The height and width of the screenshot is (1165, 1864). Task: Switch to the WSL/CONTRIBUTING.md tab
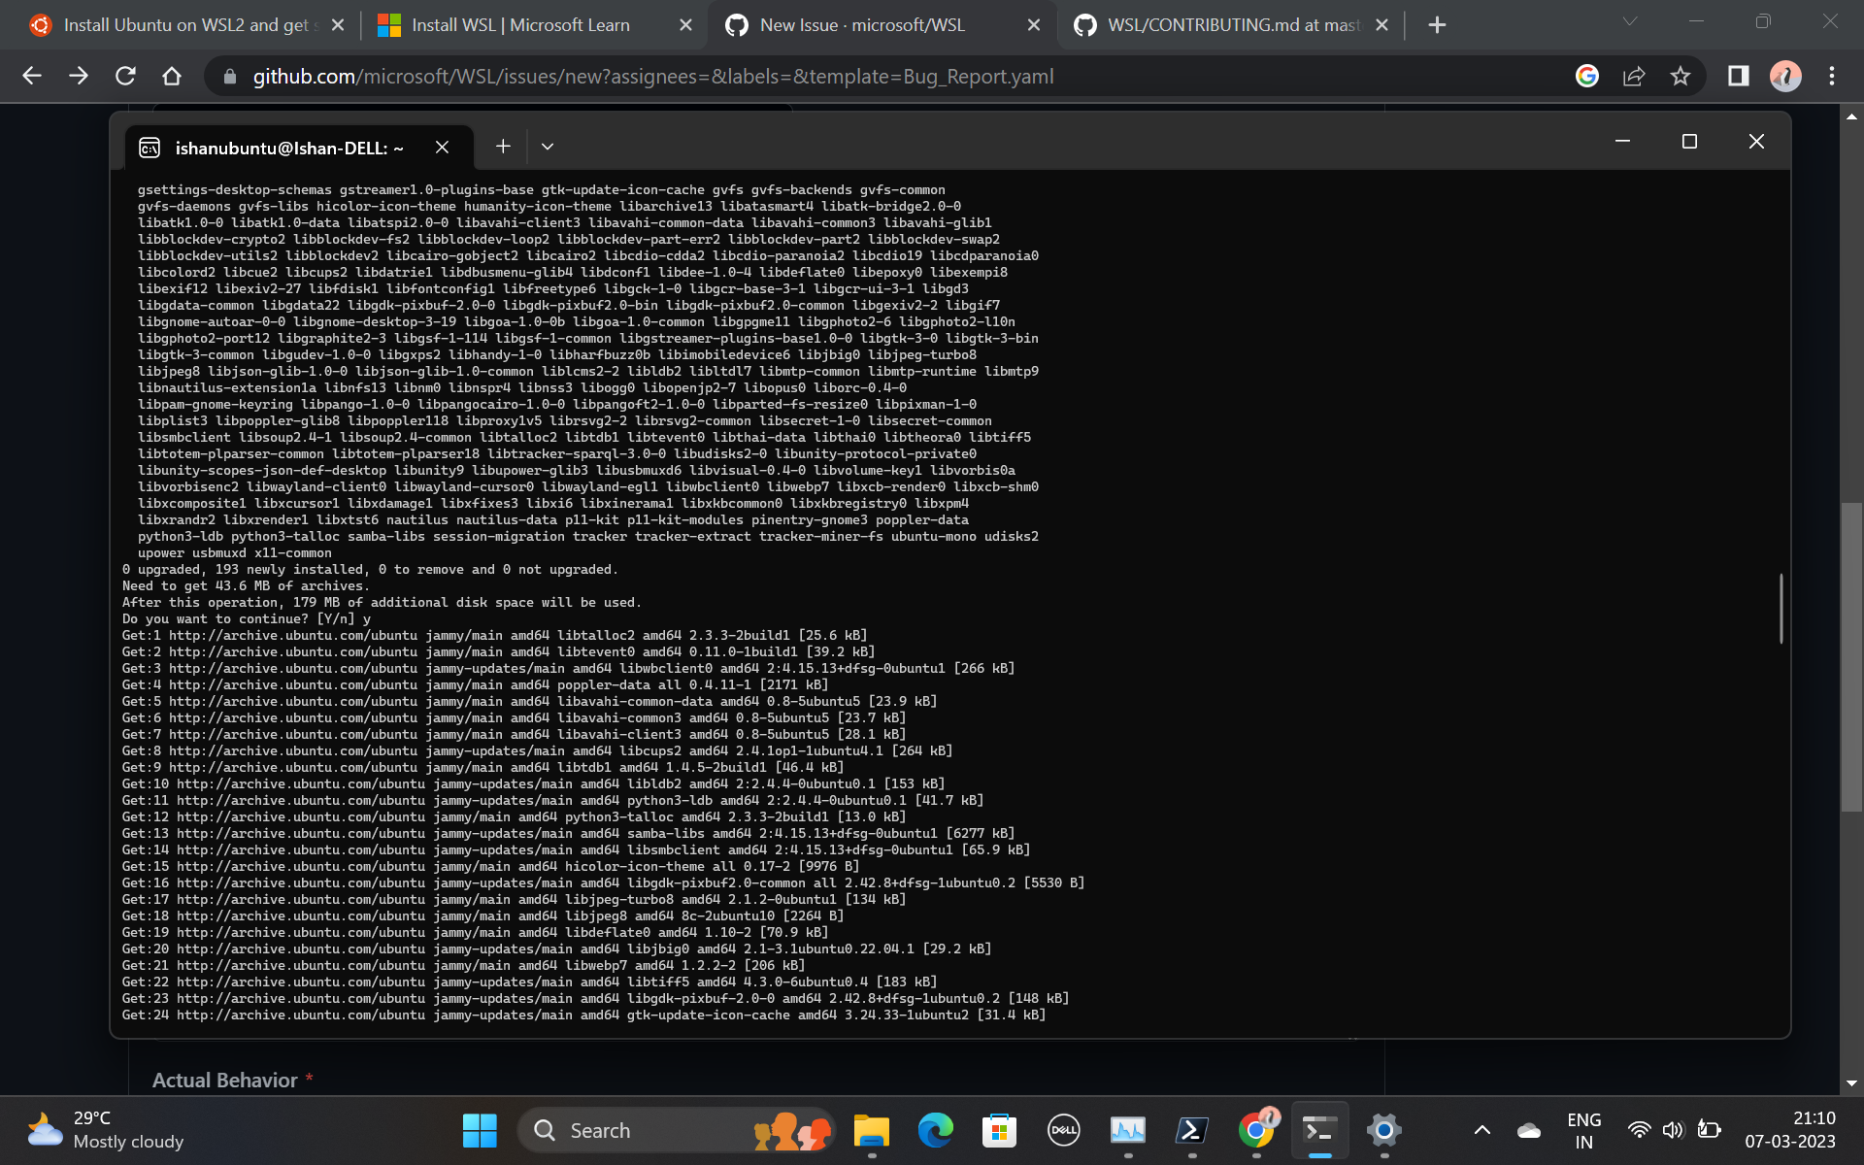[x=1233, y=24]
